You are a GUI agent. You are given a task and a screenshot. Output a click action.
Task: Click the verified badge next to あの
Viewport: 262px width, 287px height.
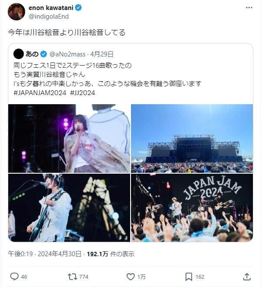[43, 54]
